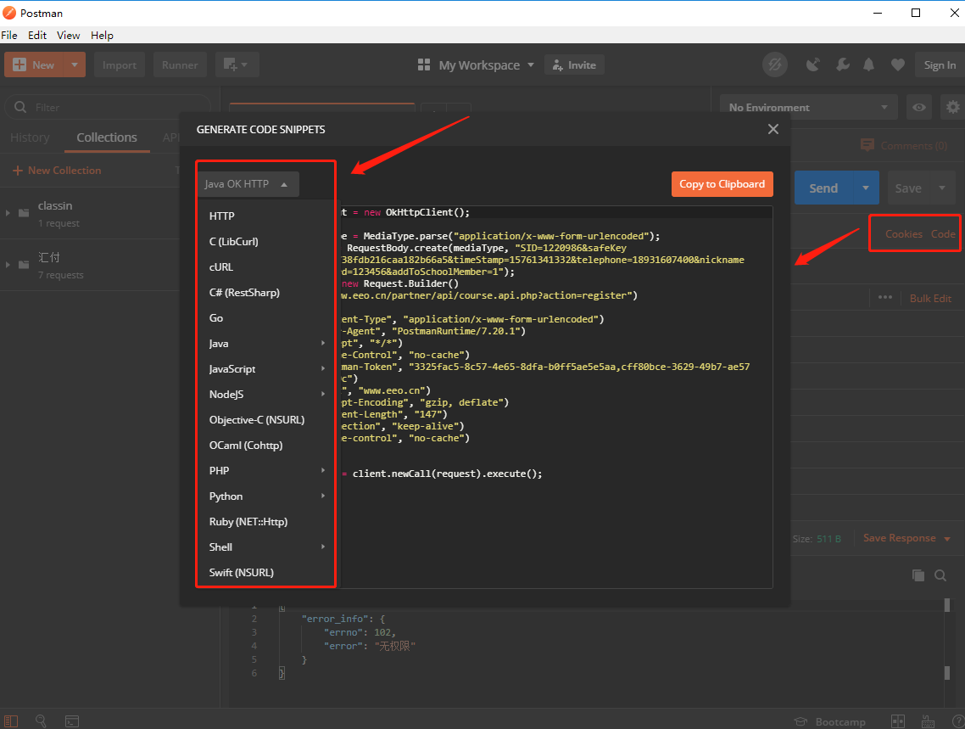The width and height of the screenshot is (965, 729).
Task: Toggle the sidebar icon in status bar
Action: pyautogui.click(x=11, y=721)
